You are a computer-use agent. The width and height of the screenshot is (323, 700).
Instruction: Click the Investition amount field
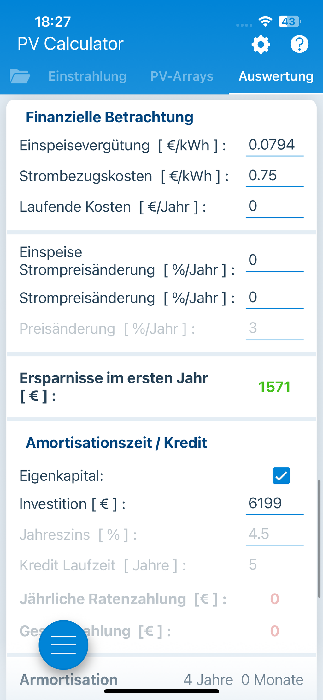click(274, 504)
